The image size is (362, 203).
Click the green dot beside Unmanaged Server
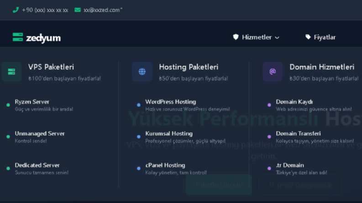coord(8,137)
